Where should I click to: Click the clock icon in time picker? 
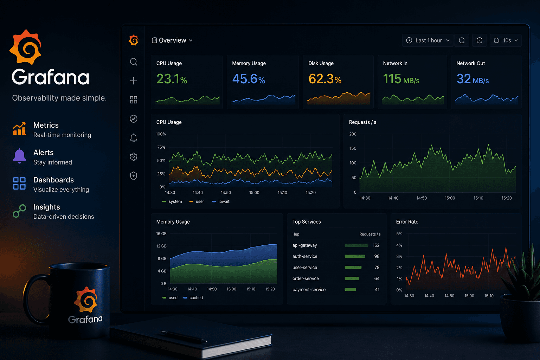click(x=409, y=40)
